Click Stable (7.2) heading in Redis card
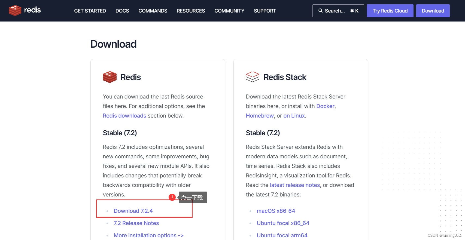Screen dimensions: 465x240 pyautogui.click(x=120, y=133)
